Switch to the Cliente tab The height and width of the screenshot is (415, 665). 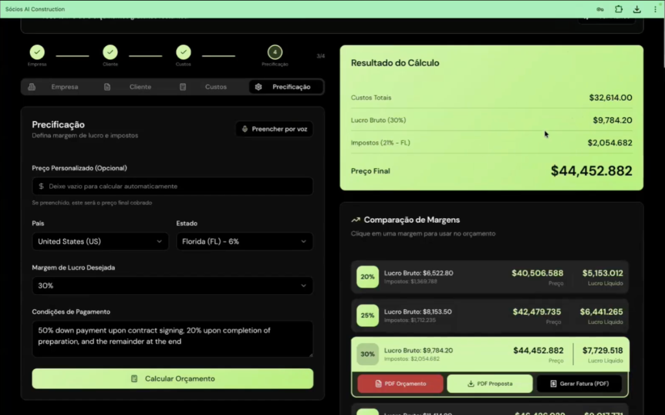(134, 86)
